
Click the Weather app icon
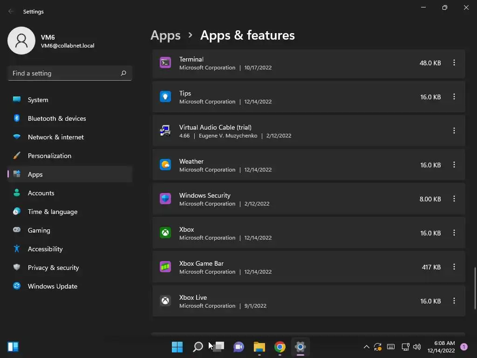point(165,165)
